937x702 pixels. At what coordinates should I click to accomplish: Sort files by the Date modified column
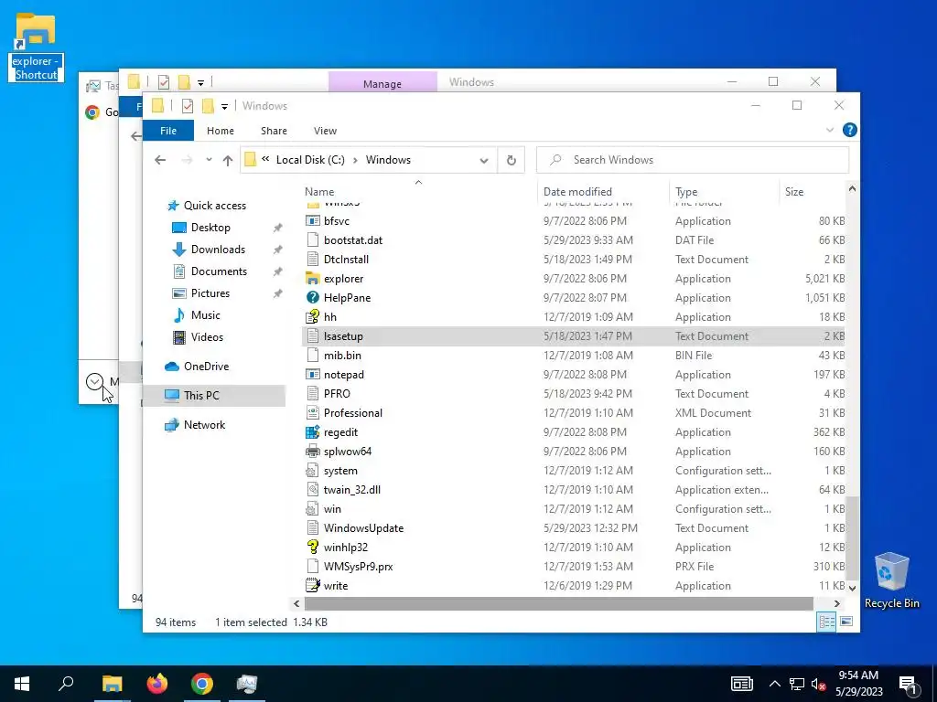pos(577,192)
